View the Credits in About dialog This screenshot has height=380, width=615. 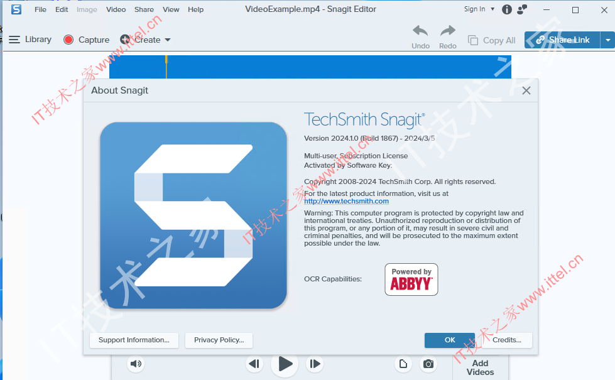507,340
